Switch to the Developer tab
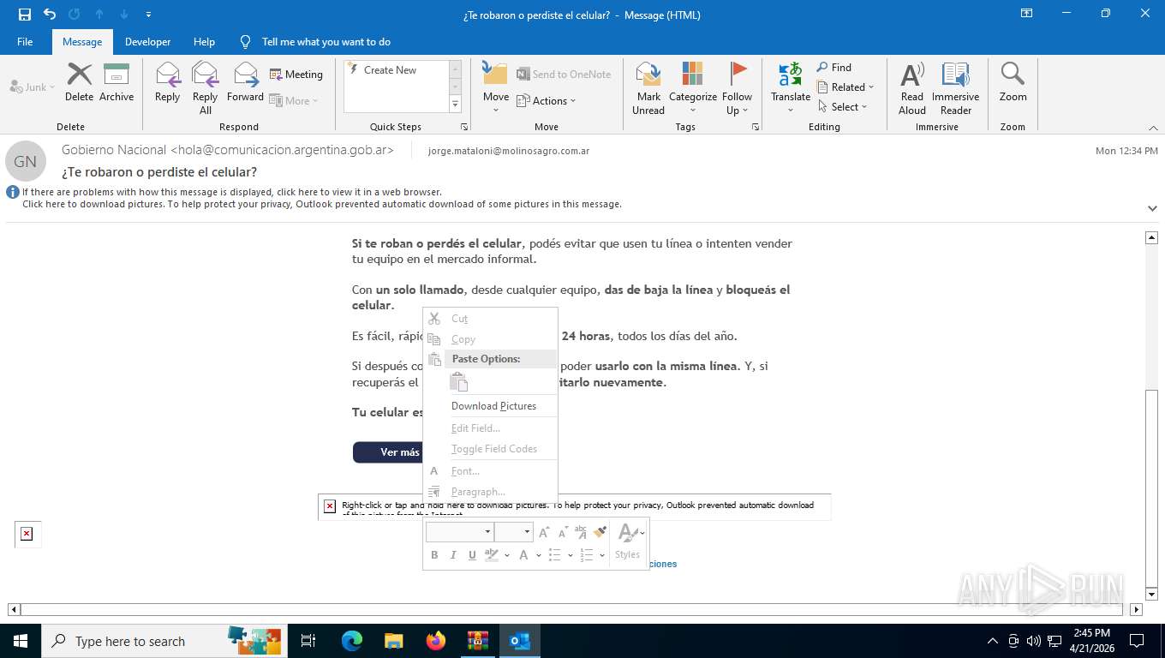The height and width of the screenshot is (658, 1165). click(x=147, y=41)
